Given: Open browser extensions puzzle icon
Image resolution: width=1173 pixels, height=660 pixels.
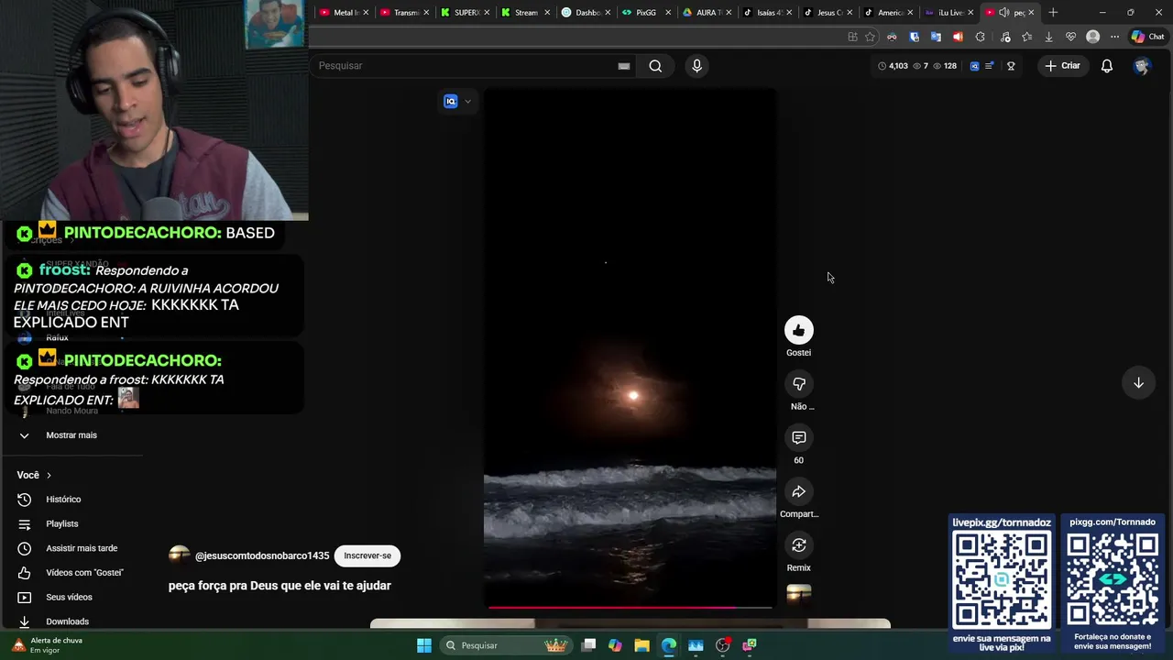Looking at the screenshot, I should 980,37.
